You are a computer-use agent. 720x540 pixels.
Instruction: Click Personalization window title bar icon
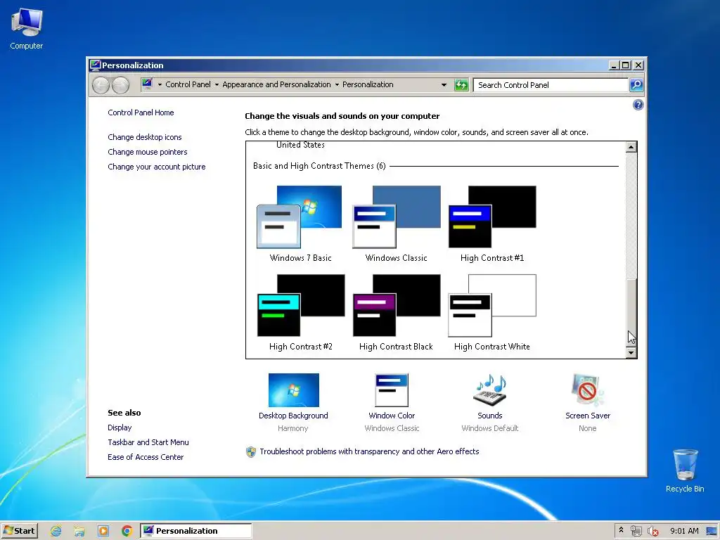pos(95,65)
